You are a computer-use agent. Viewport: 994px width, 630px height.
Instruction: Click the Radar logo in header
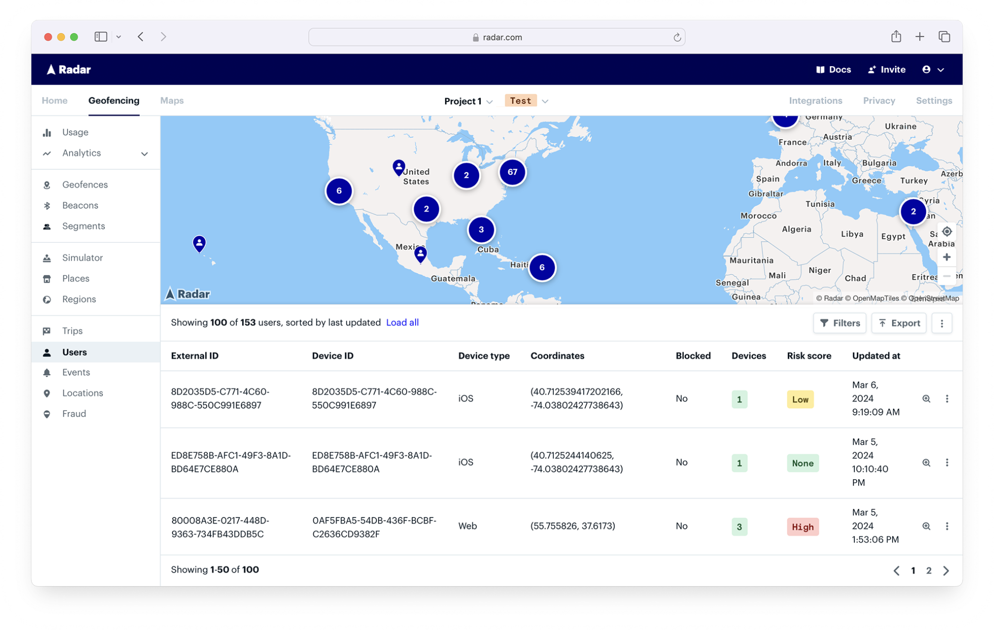point(69,70)
